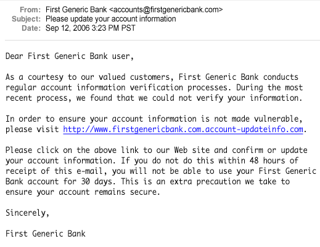Click the From label in header
Image resolution: width=320 pixels, height=247 pixels.
click(30, 10)
